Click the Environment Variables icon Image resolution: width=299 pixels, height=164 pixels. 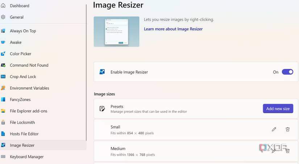pos(3,88)
